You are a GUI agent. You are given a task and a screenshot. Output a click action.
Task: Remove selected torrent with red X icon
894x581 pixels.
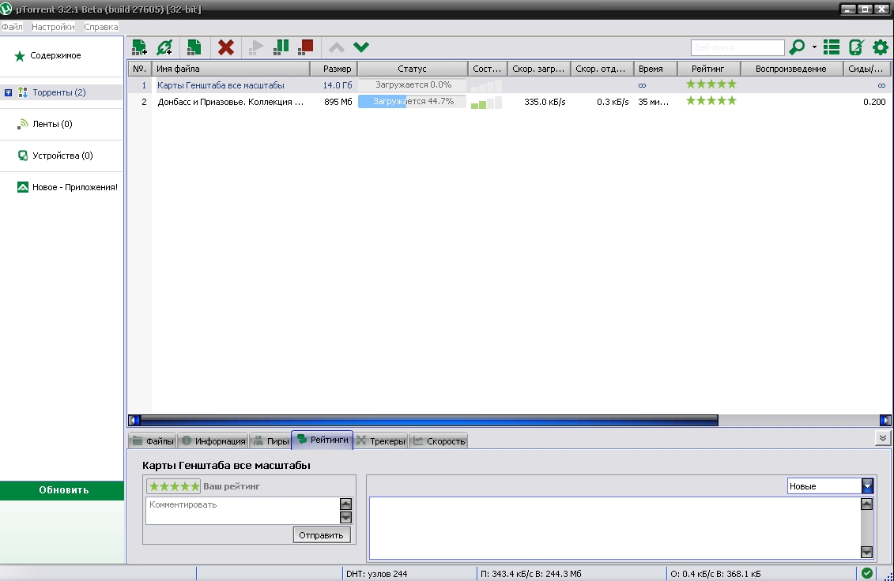coord(226,47)
